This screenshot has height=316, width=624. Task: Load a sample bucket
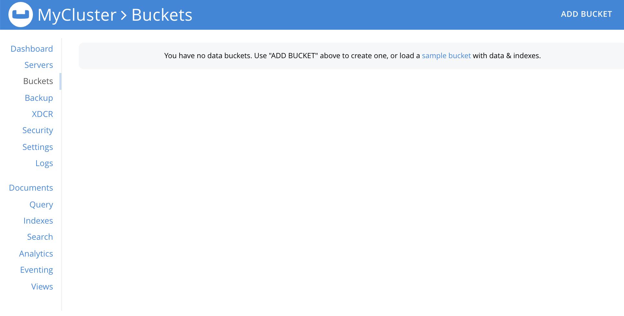[446, 56]
